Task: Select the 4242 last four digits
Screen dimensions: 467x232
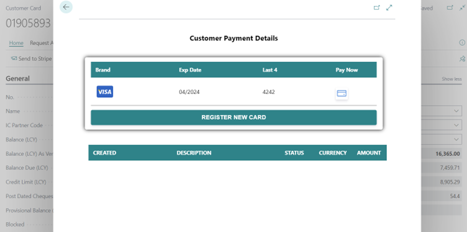Action: [269, 92]
